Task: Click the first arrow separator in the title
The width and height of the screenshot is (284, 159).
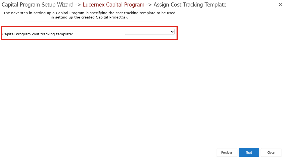Action: click(x=78, y=5)
